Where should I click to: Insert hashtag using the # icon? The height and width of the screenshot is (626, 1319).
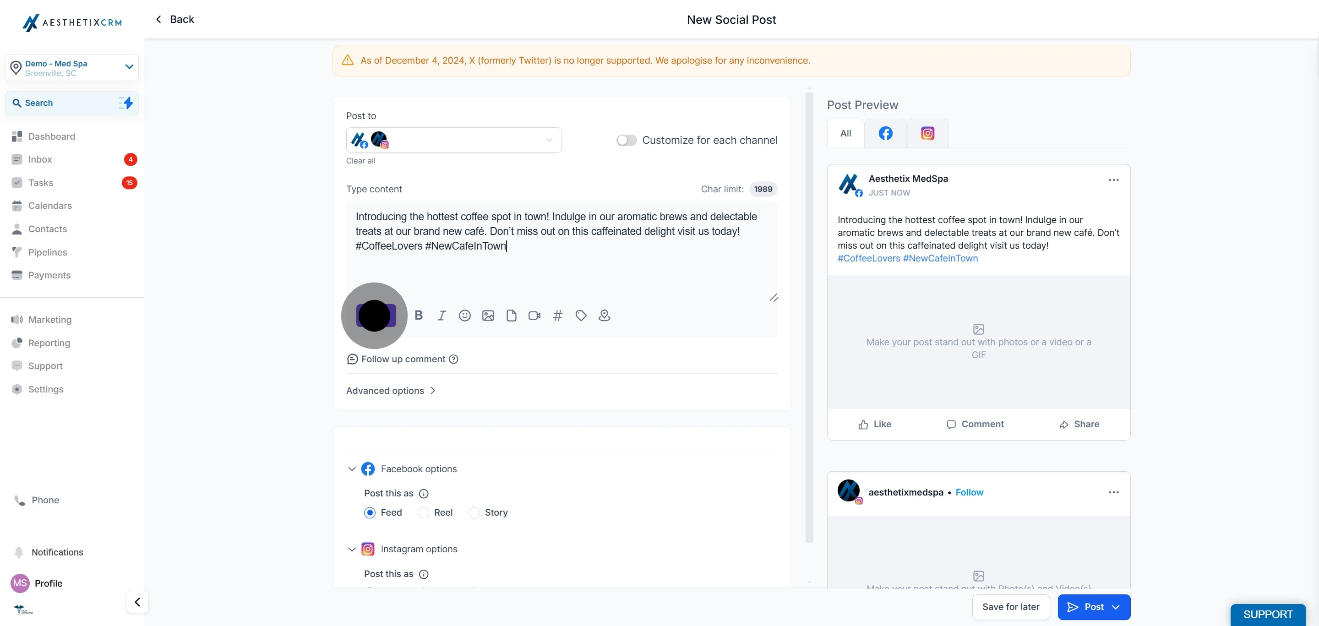(x=558, y=316)
